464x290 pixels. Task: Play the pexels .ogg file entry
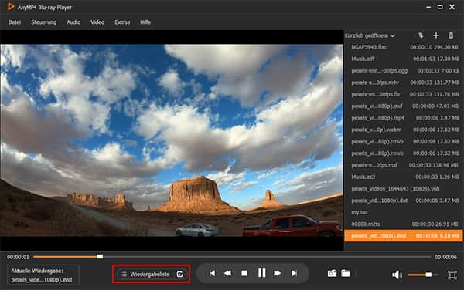(404, 71)
